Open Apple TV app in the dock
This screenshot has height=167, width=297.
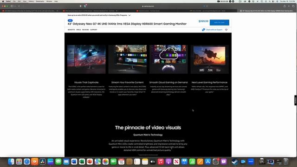[x=153, y=161]
